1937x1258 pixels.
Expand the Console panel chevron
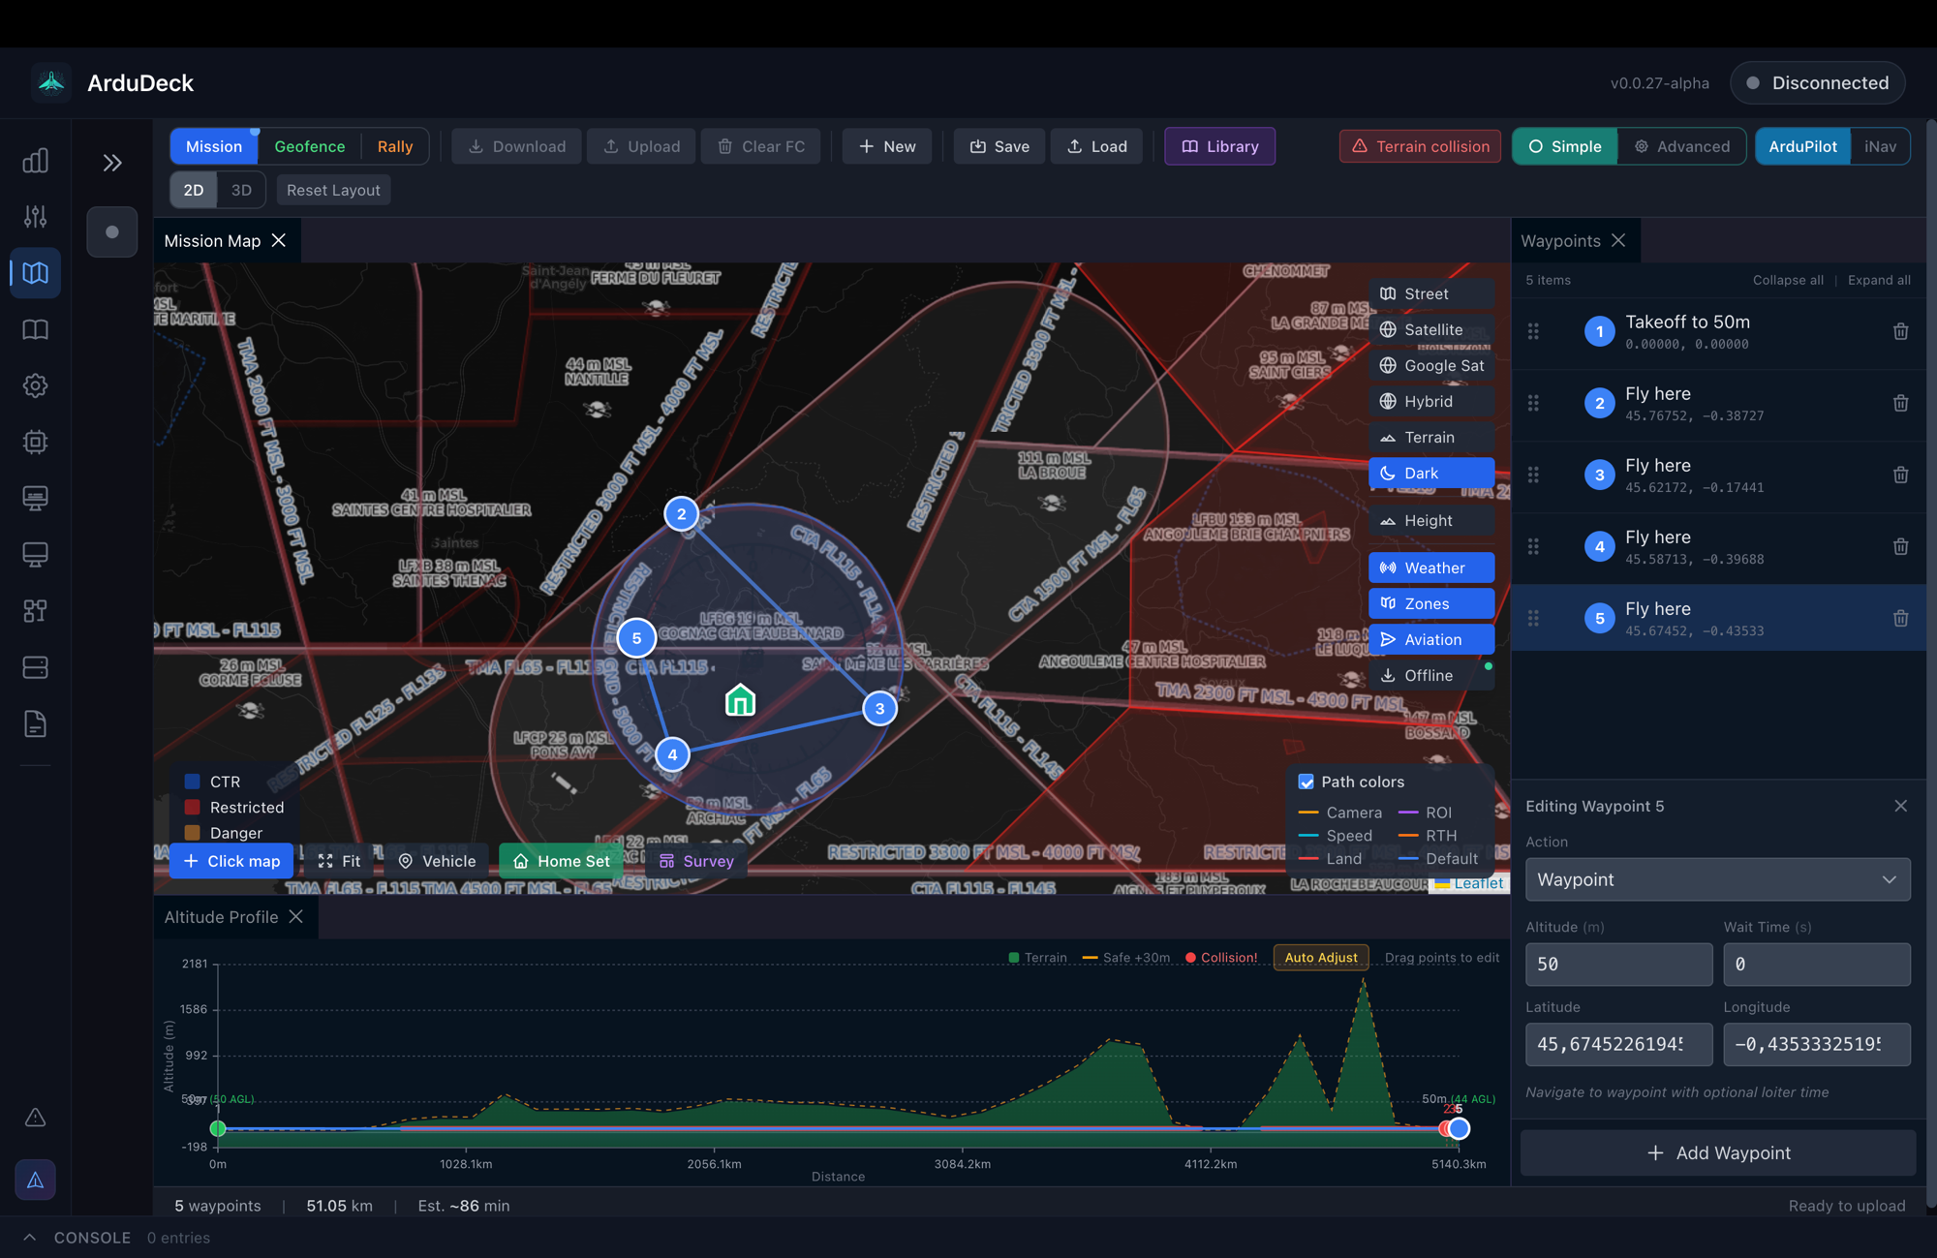click(30, 1238)
